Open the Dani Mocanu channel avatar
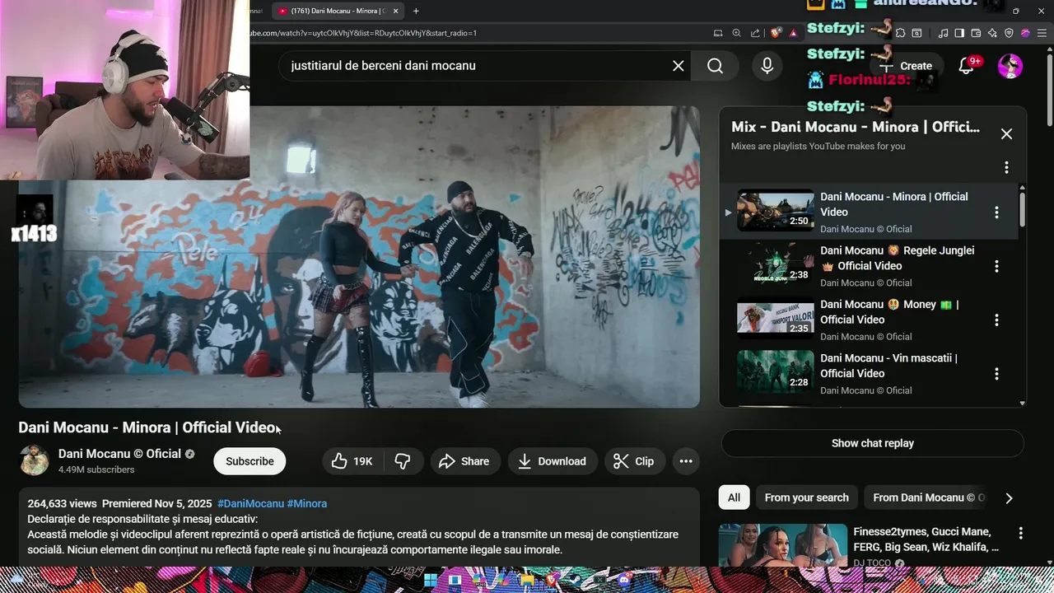 [35, 460]
